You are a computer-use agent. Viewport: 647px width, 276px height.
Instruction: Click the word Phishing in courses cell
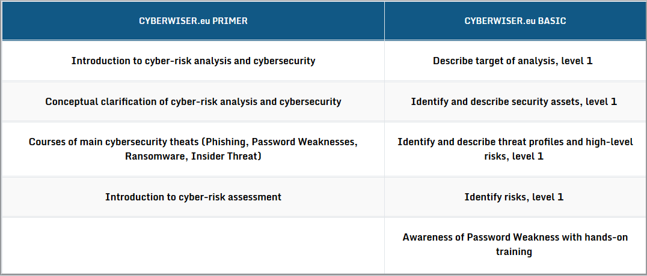pyautogui.click(x=227, y=143)
